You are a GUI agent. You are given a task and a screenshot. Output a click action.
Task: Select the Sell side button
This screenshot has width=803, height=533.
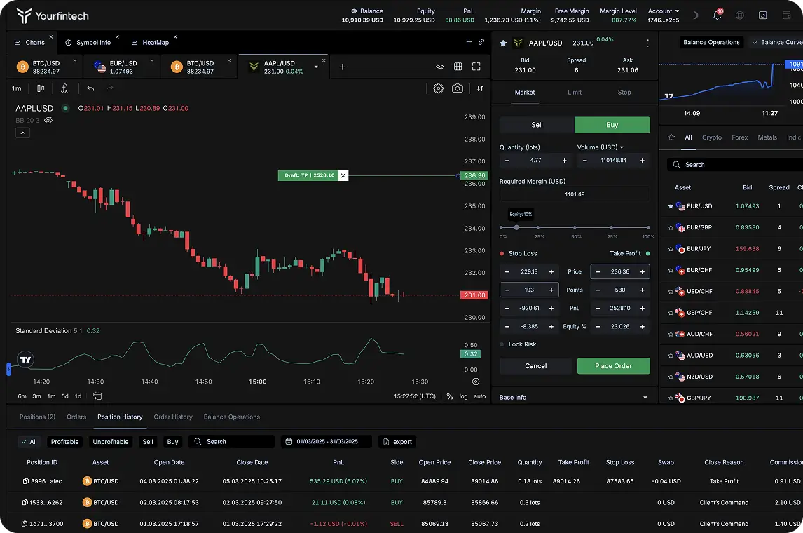537,125
